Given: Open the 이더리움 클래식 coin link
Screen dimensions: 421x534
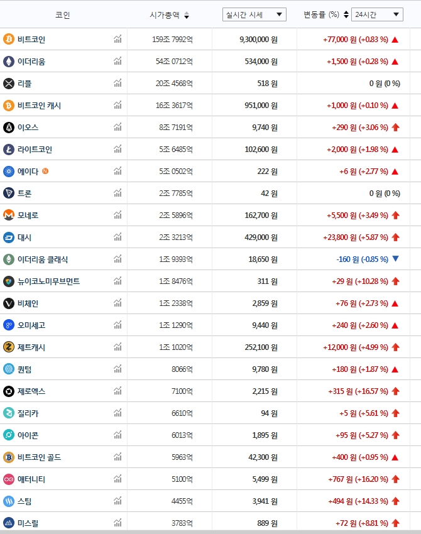Looking at the screenshot, I should pos(43,259).
